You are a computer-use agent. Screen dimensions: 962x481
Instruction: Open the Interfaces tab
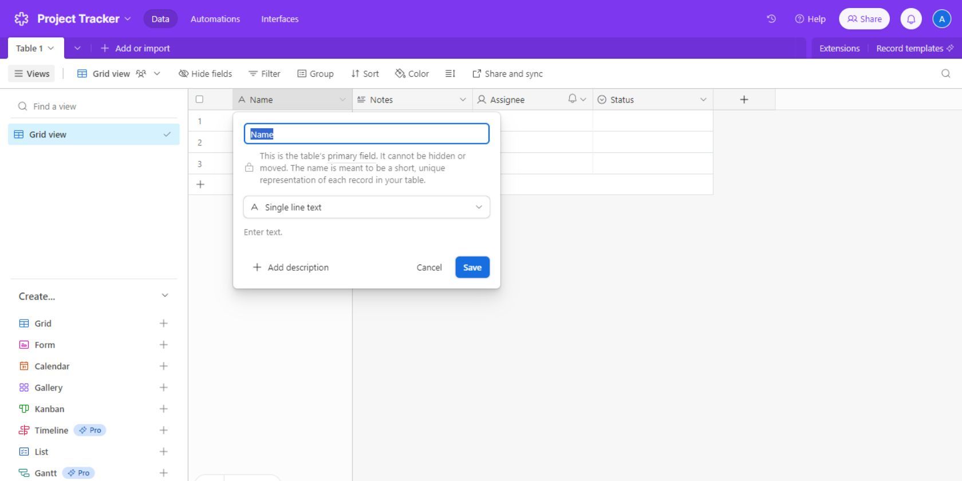[x=279, y=19]
